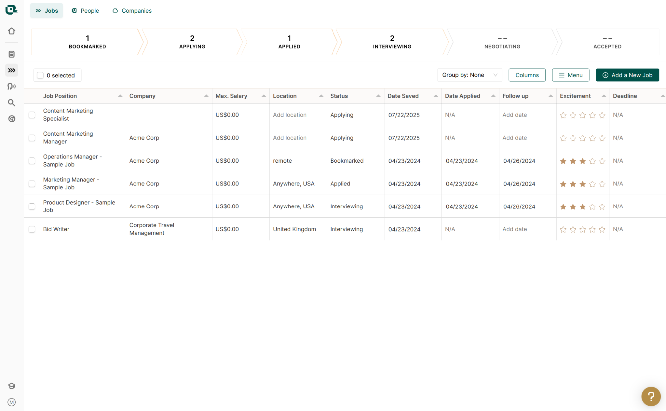The height and width of the screenshot is (411, 666).
Task: Switch to the Companies tab
Action: click(x=132, y=10)
